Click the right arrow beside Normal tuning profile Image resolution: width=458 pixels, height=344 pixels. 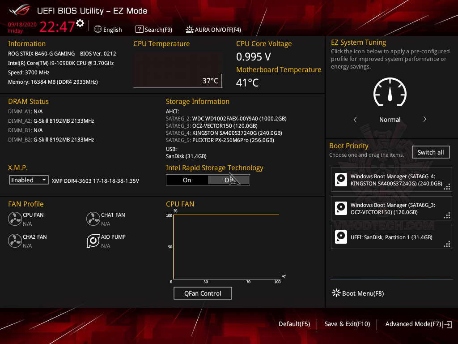[x=424, y=120]
